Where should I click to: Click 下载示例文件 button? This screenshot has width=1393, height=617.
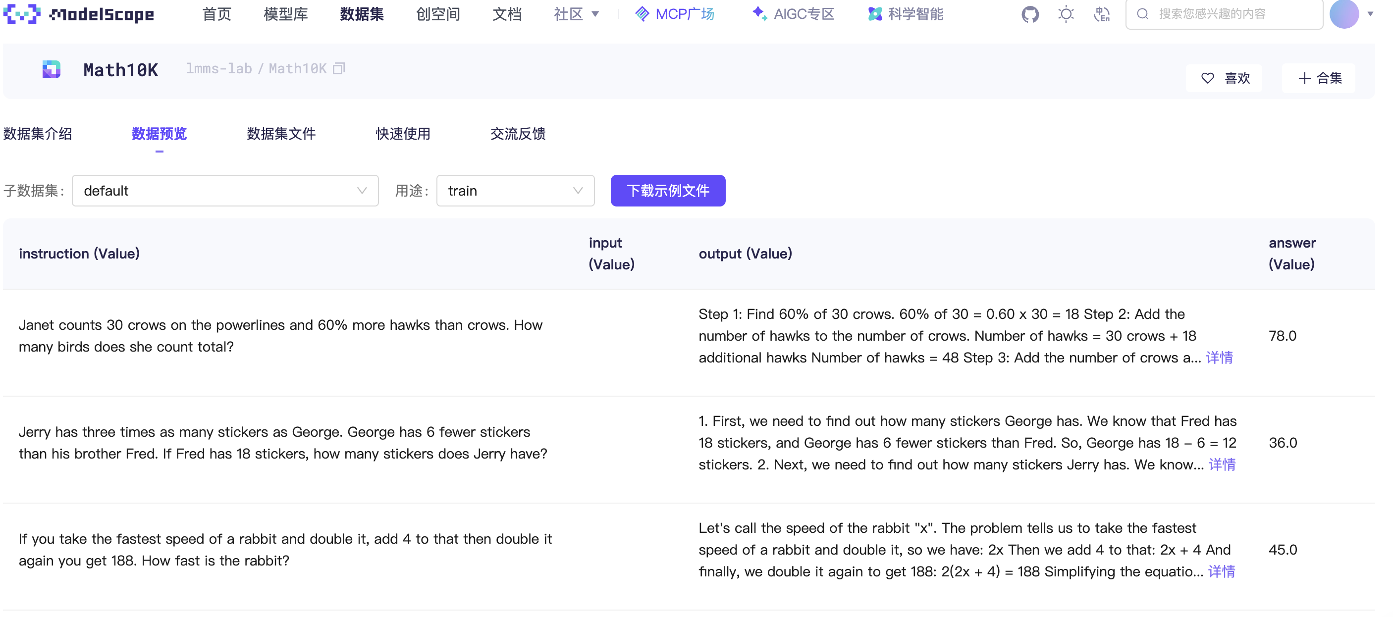click(x=667, y=191)
